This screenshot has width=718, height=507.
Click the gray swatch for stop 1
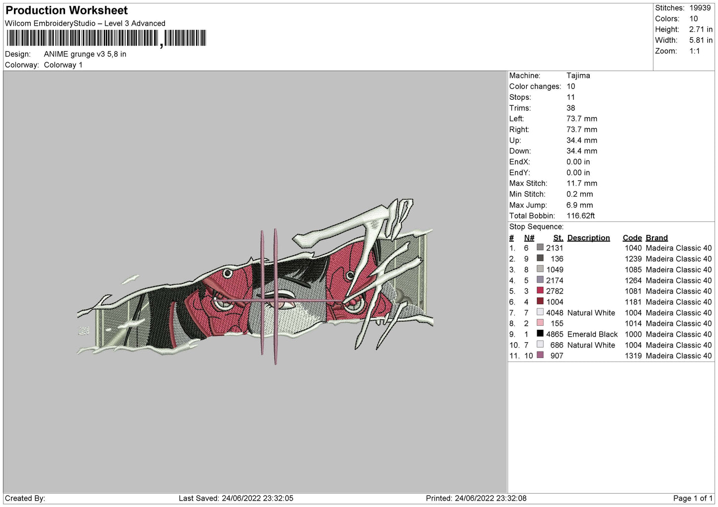click(540, 247)
